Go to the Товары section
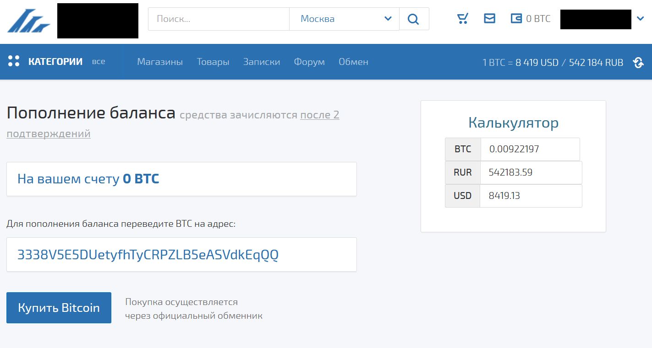Image resolution: width=652 pixels, height=348 pixels. [x=213, y=62]
